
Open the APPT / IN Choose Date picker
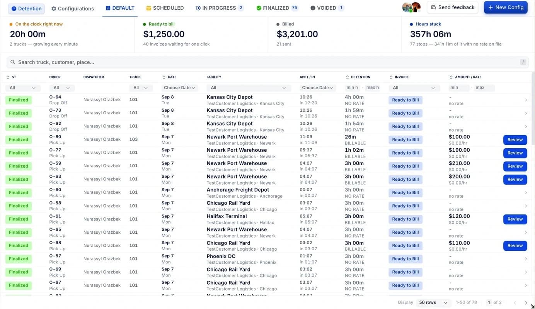point(318,88)
